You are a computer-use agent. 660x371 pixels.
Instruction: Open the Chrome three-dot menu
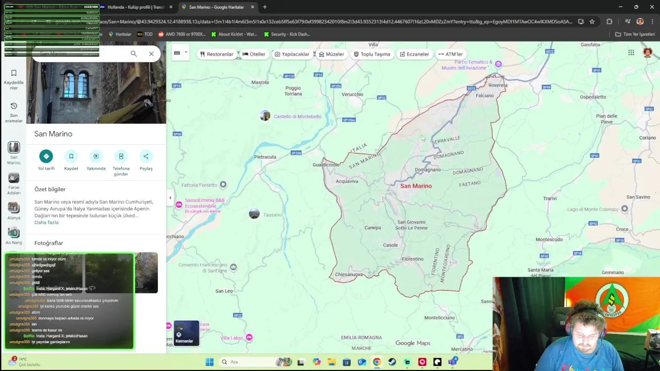pos(652,22)
